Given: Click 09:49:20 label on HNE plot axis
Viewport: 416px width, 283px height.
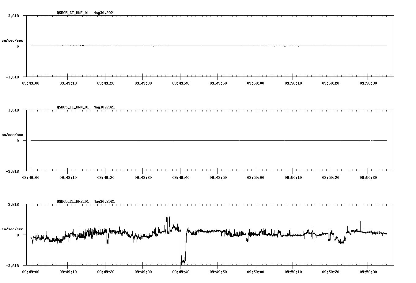Looking at the screenshot, I should coord(105,83).
